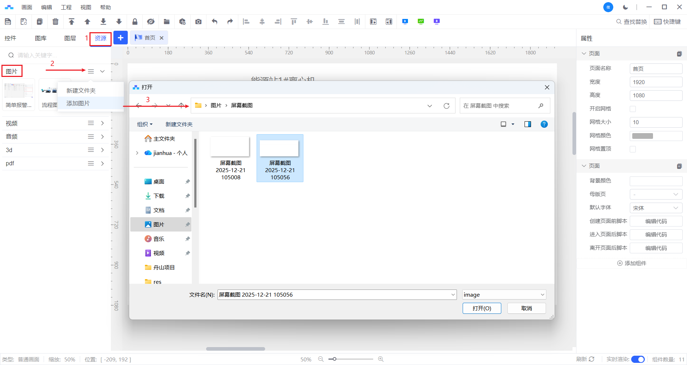Viewport: 687px width, 365px height.
Task: Click the 打开(O) button
Action: coord(482,308)
